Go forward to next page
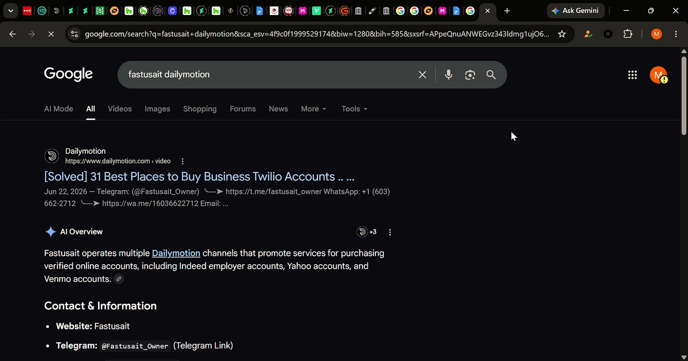The height and width of the screenshot is (361, 688). (x=32, y=34)
